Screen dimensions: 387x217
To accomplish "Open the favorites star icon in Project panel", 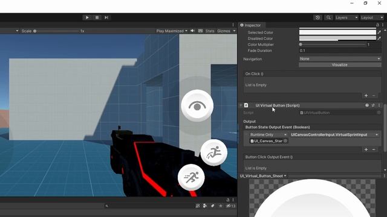I will [220, 206].
